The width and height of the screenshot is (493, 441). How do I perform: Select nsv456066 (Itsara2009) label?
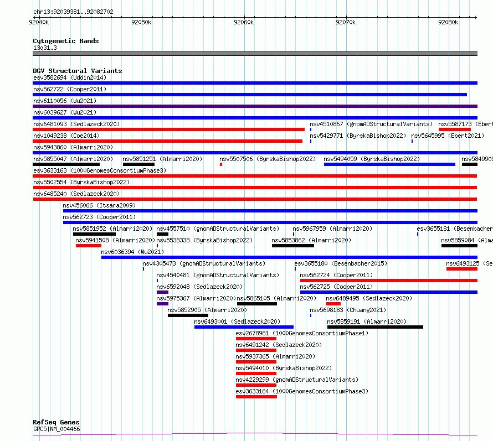pyautogui.click(x=99, y=205)
